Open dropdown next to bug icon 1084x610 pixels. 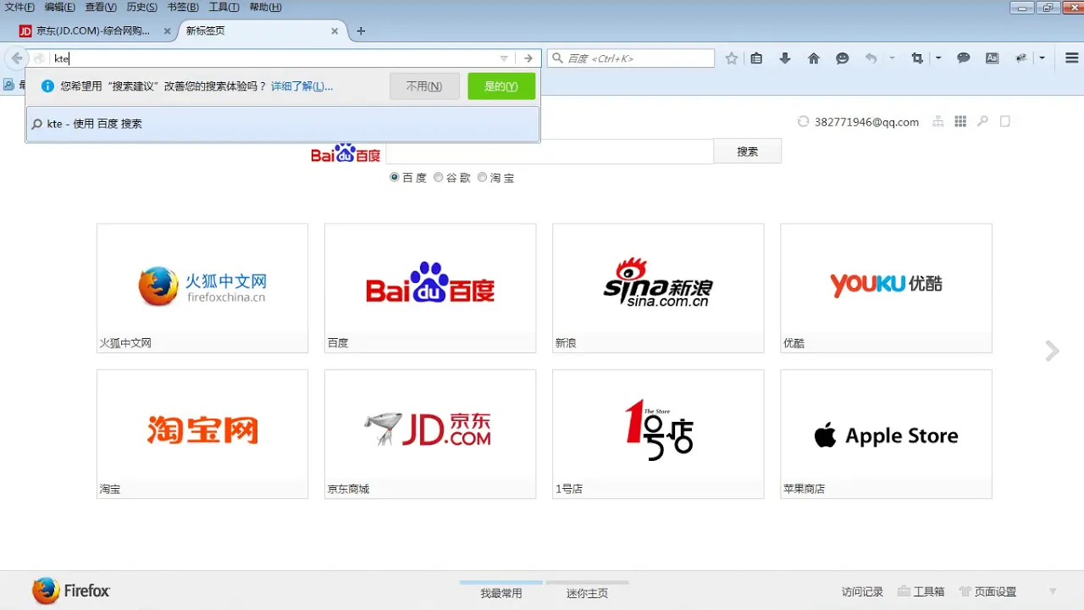tap(1042, 58)
